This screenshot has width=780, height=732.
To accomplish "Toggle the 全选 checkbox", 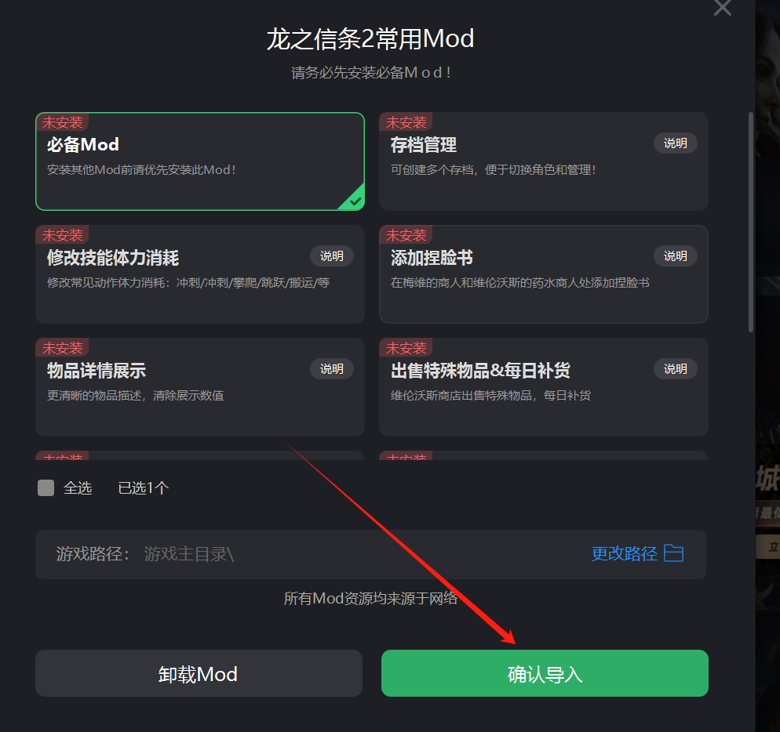I will 46,488.
